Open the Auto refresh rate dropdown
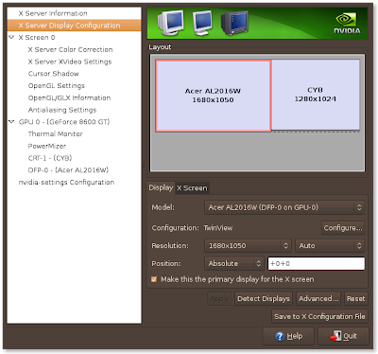The image size is (378, 354). (330, 246)
